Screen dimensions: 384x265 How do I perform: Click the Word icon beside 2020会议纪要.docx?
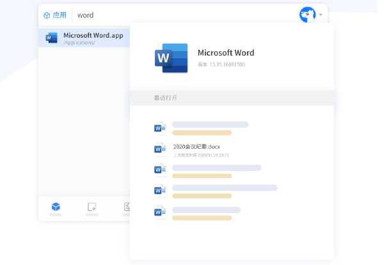(x=160, y=149)
